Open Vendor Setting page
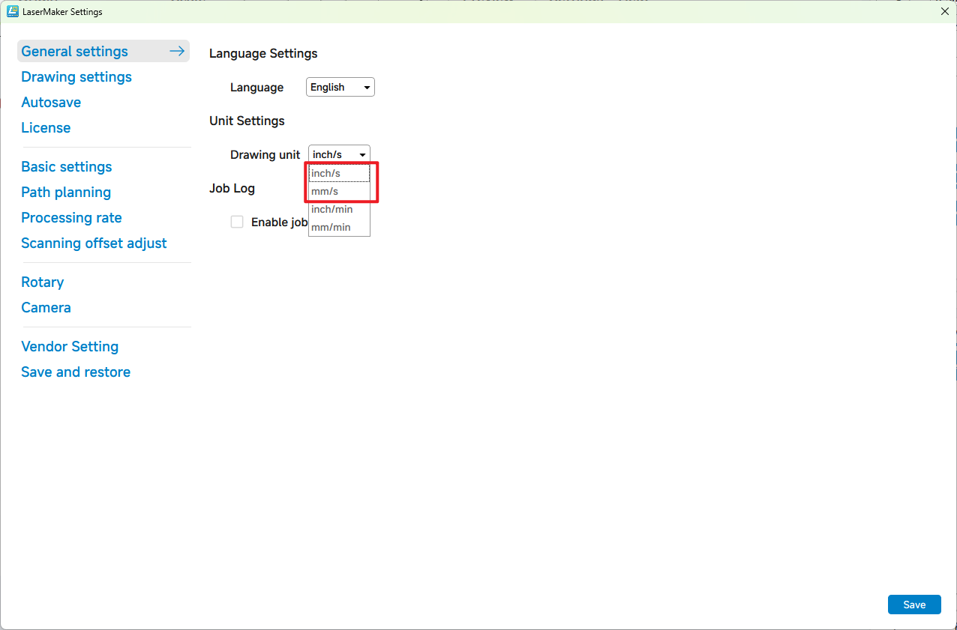Image resolution: width=957 pixels, height=630 pixels. pyautogui.click(x=70, y=347)
